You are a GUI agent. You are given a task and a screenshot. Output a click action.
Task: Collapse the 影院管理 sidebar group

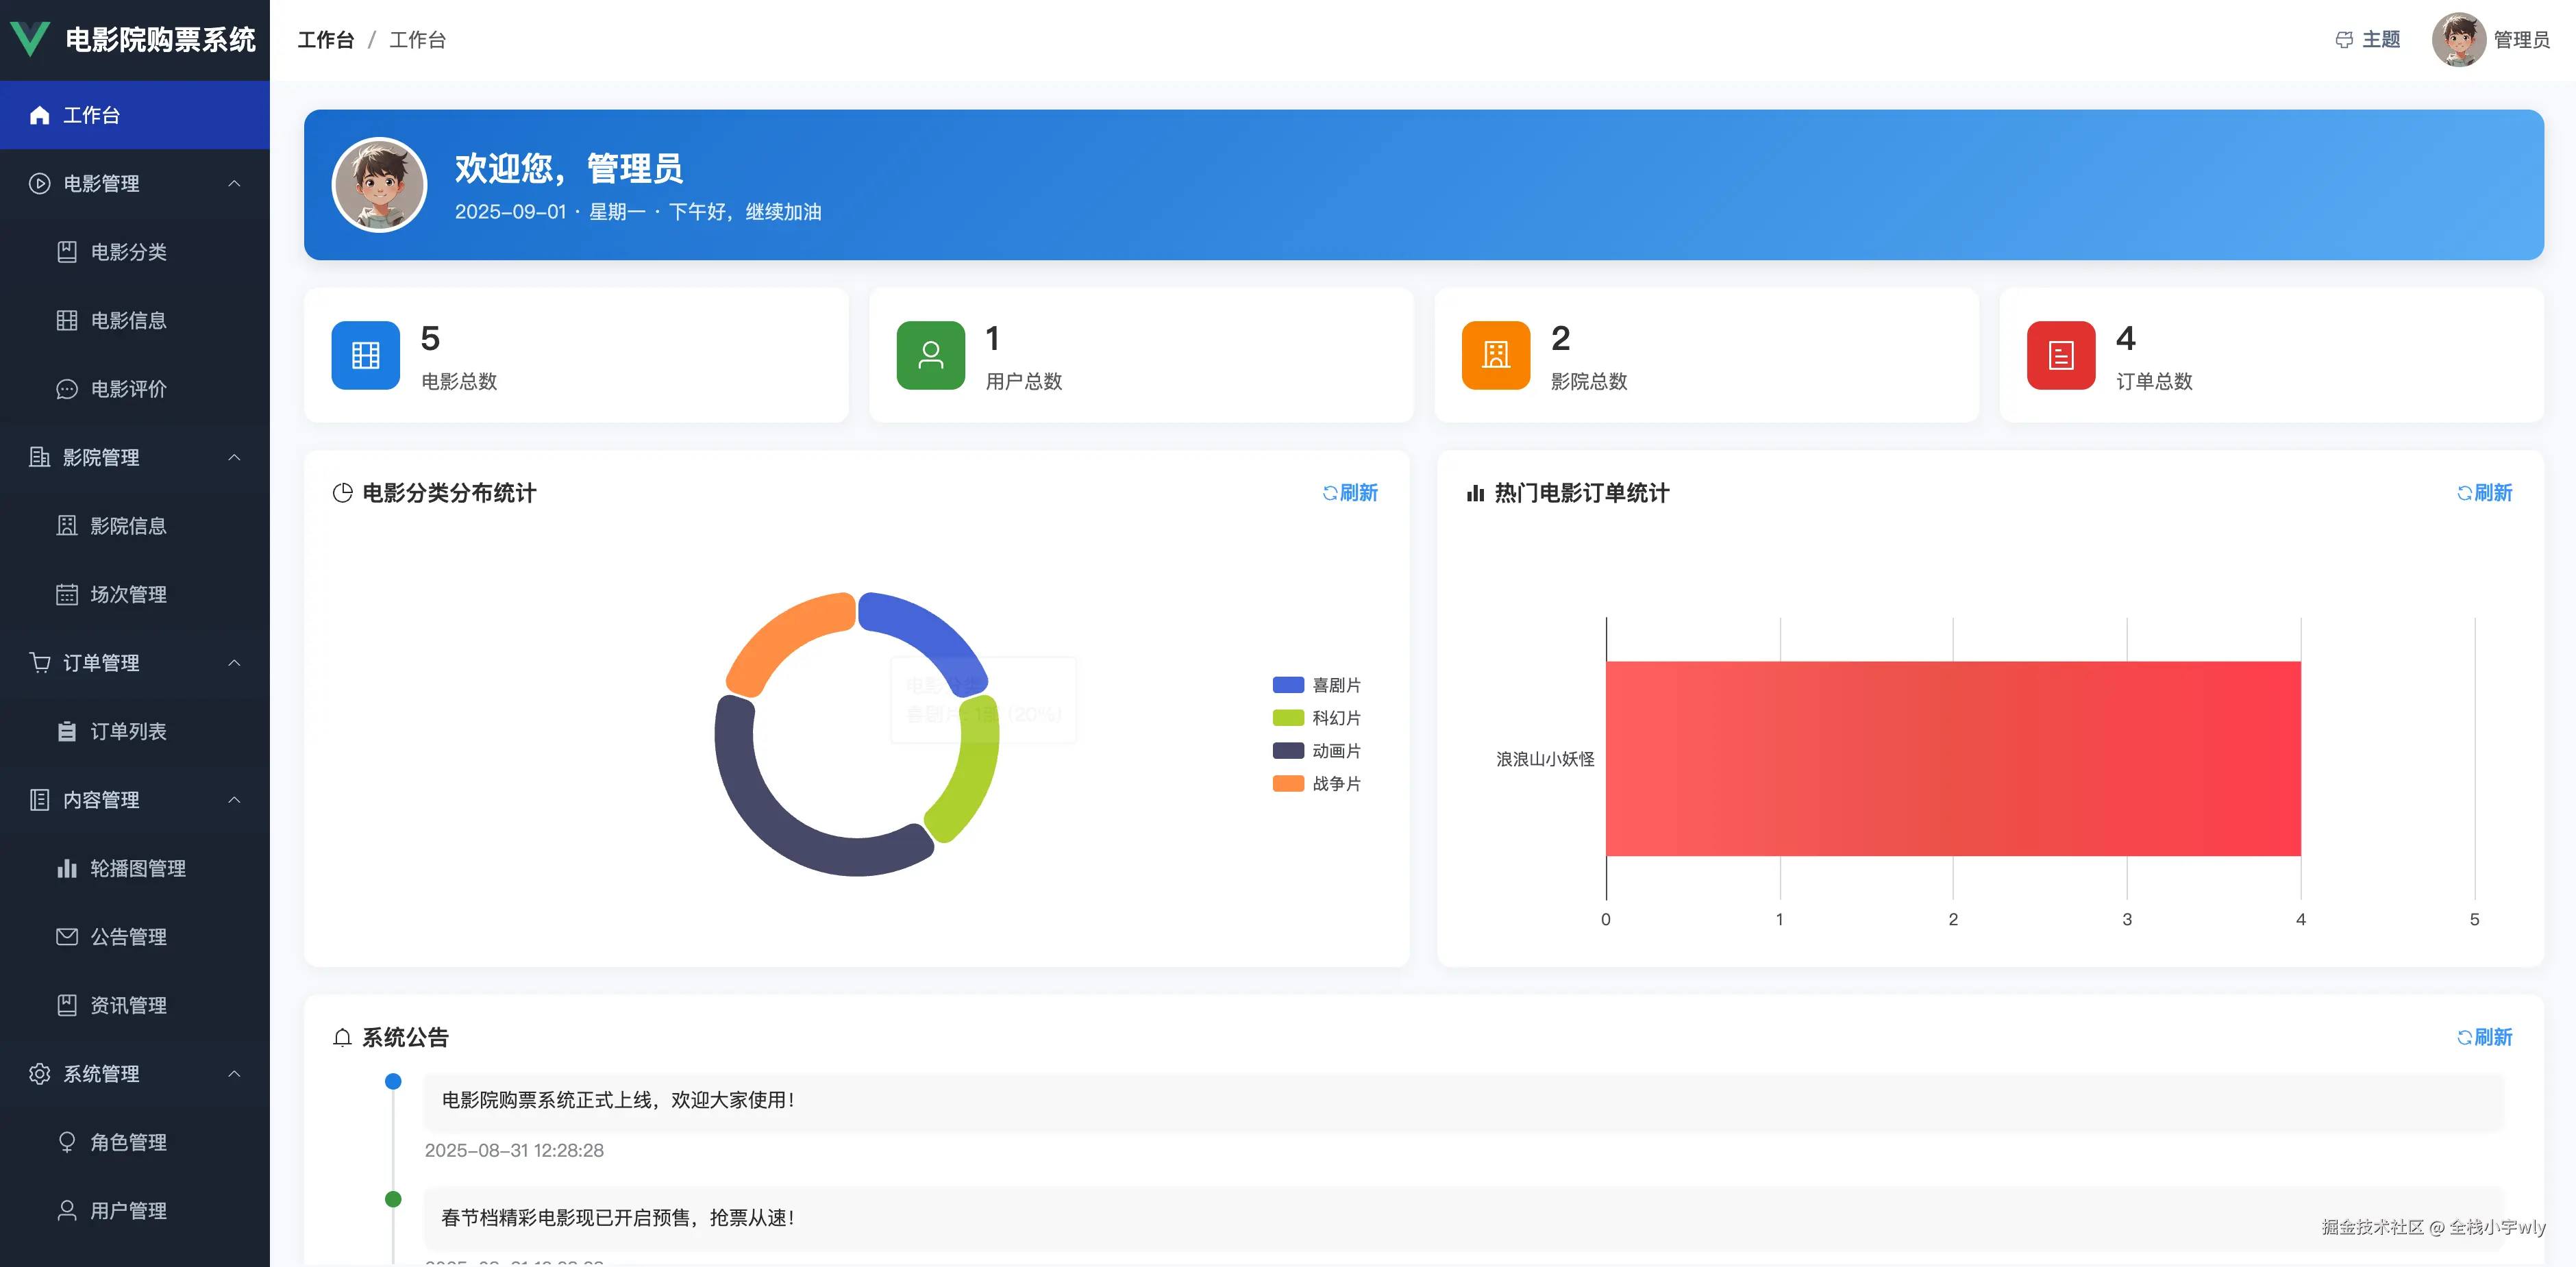tap(234, 457)
